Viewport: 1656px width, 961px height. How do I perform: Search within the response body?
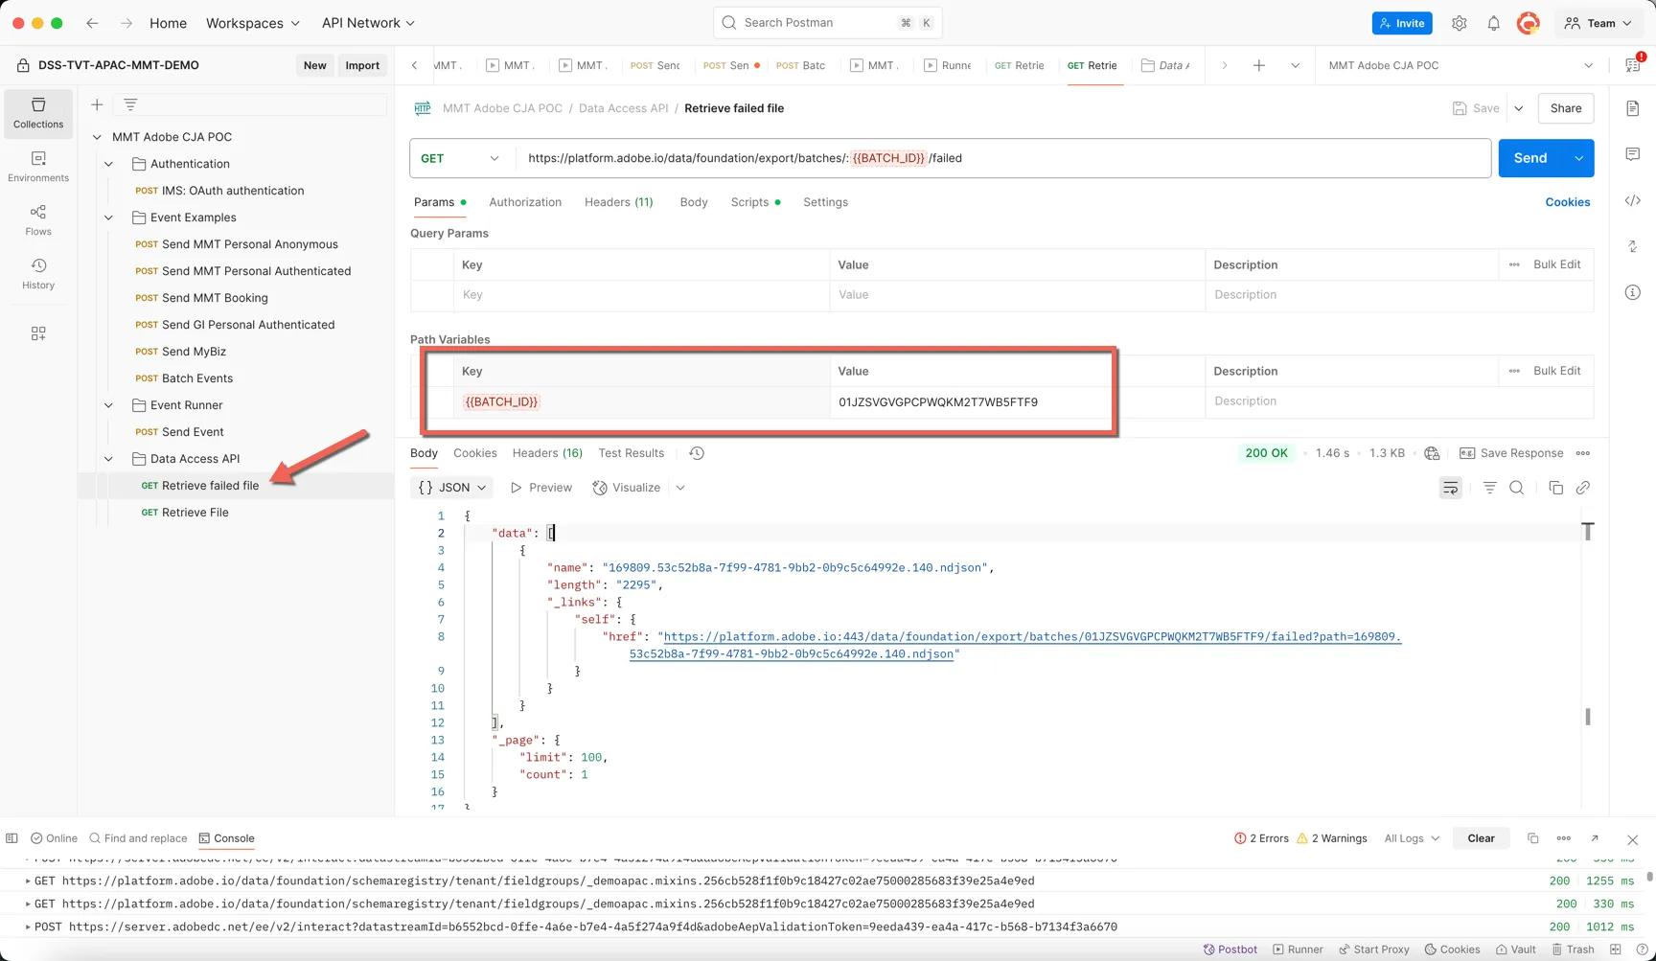click(1516, 488)
